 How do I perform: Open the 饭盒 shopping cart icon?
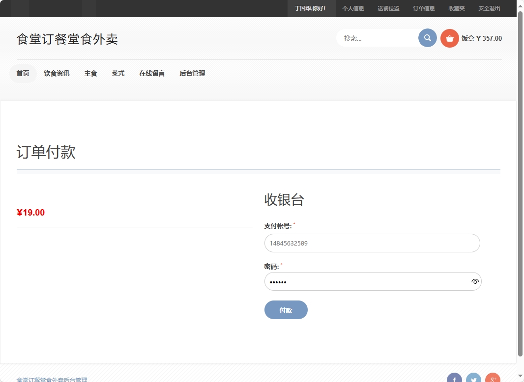tap(450, 38)
